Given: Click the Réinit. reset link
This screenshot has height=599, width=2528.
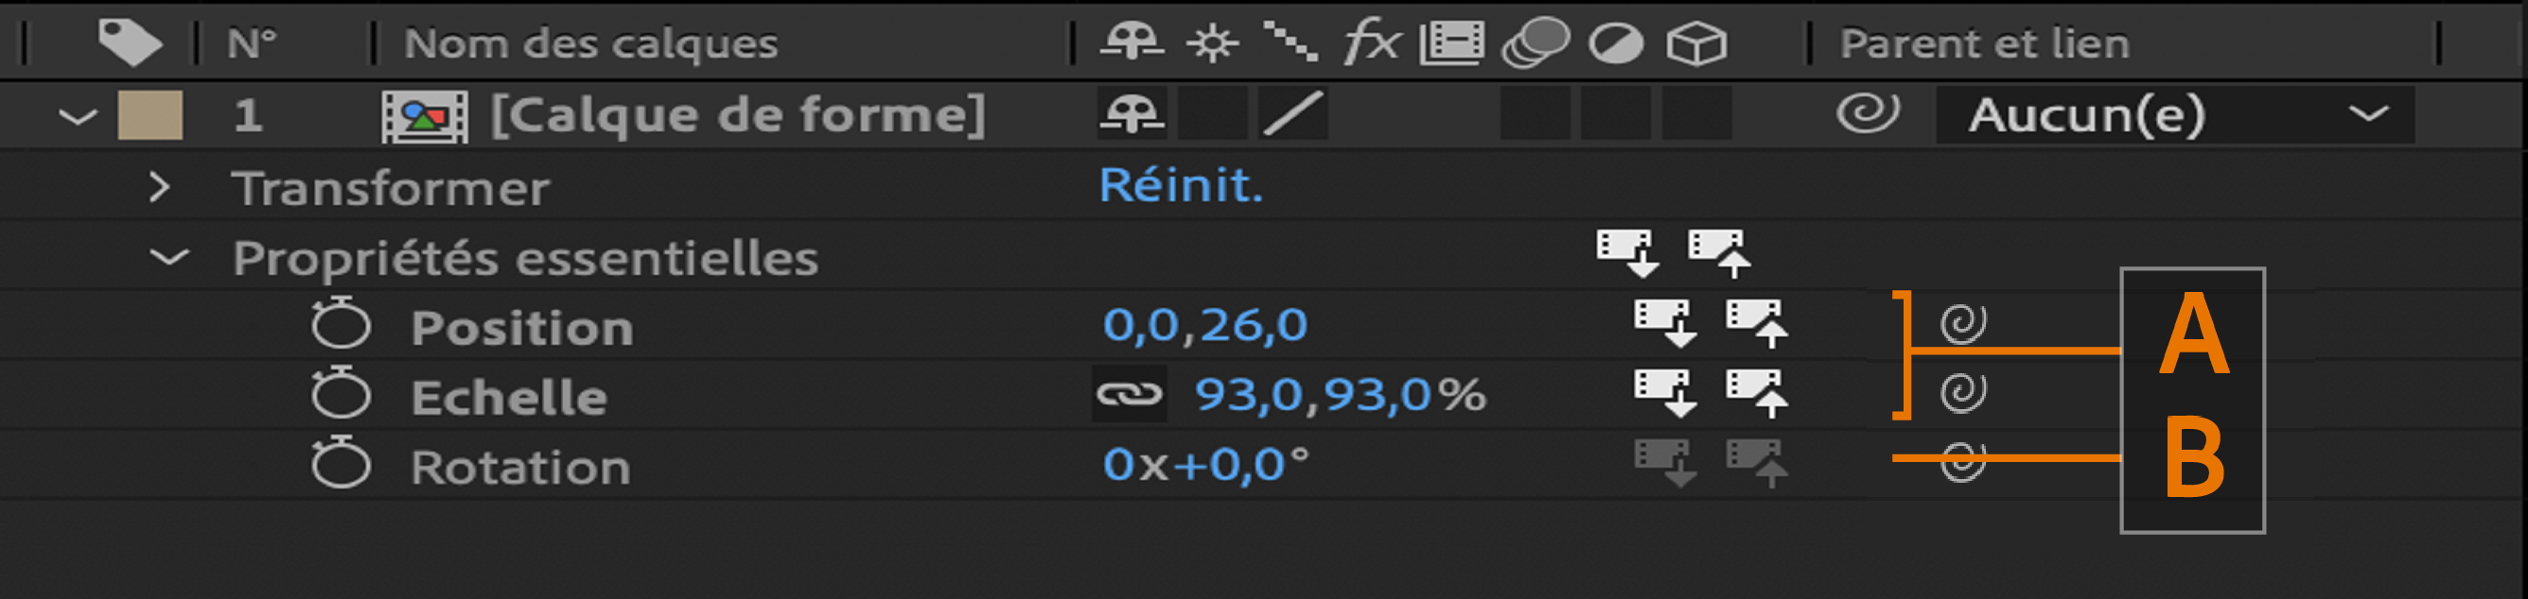Looking at the screenshot, I should [x=1181, y=184].
